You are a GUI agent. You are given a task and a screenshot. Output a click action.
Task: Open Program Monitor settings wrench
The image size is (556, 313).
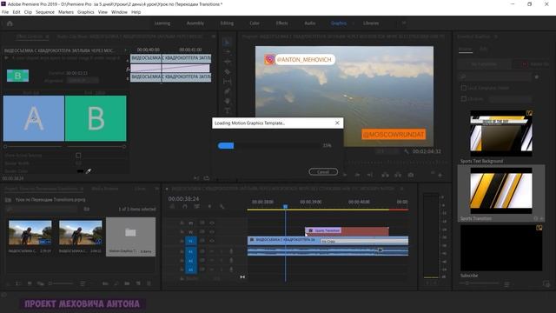[x=407, y=151]
